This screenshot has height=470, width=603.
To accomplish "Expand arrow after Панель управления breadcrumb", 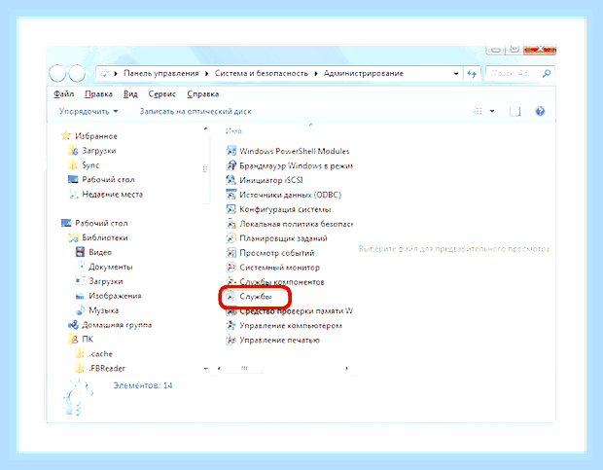I will pos(206,73).
